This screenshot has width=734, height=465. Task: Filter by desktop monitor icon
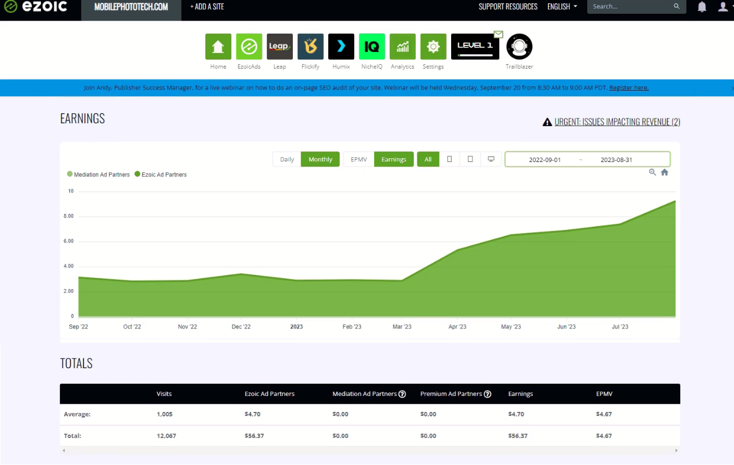[x=491, y=159]
